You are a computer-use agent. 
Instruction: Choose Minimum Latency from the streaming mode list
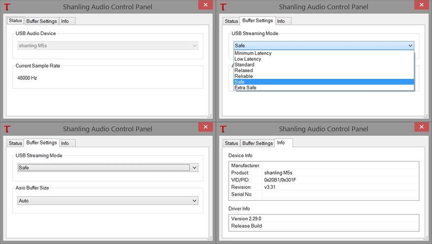[x=253, y=53]
